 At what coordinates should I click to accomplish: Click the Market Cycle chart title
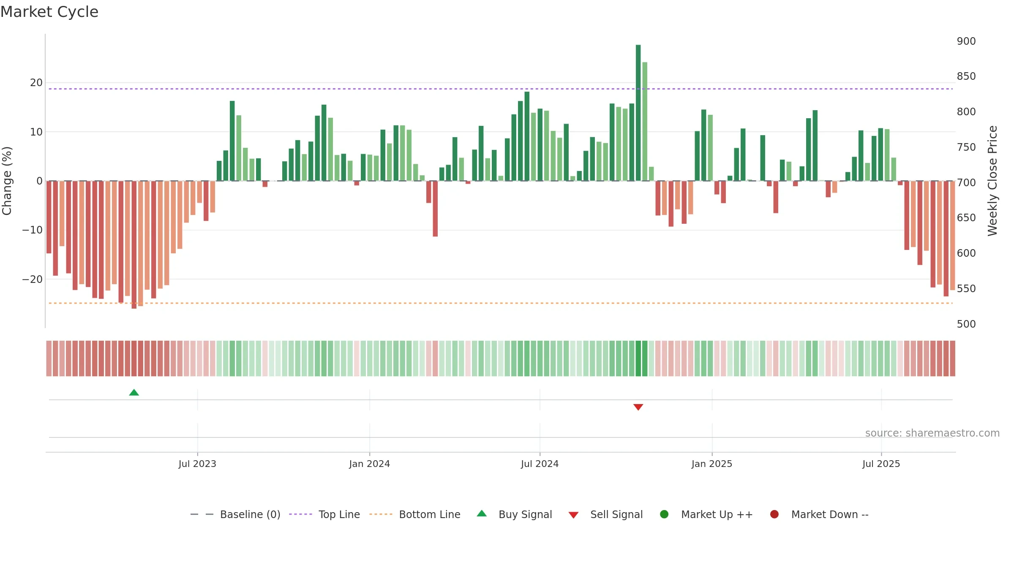pyautogui.click(x=49, y=12)
